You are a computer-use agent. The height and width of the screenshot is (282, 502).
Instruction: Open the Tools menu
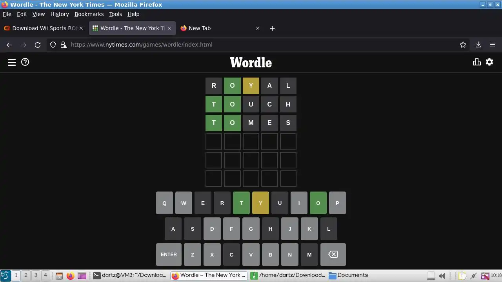click(115, 14)
